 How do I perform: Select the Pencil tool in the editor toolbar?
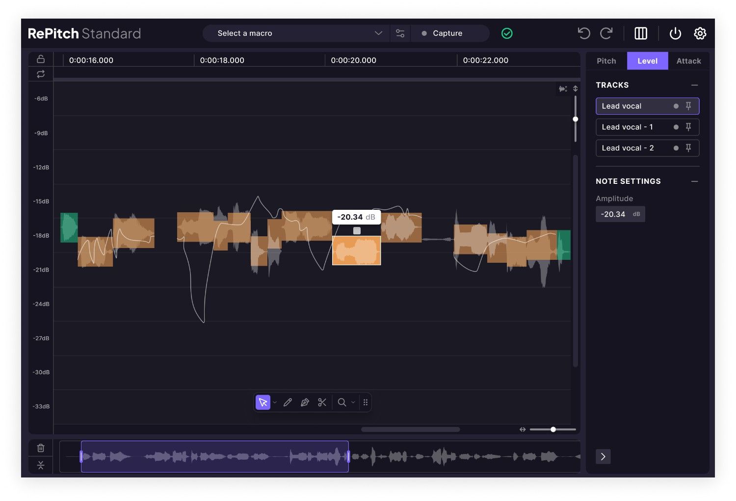pos(288,402)
